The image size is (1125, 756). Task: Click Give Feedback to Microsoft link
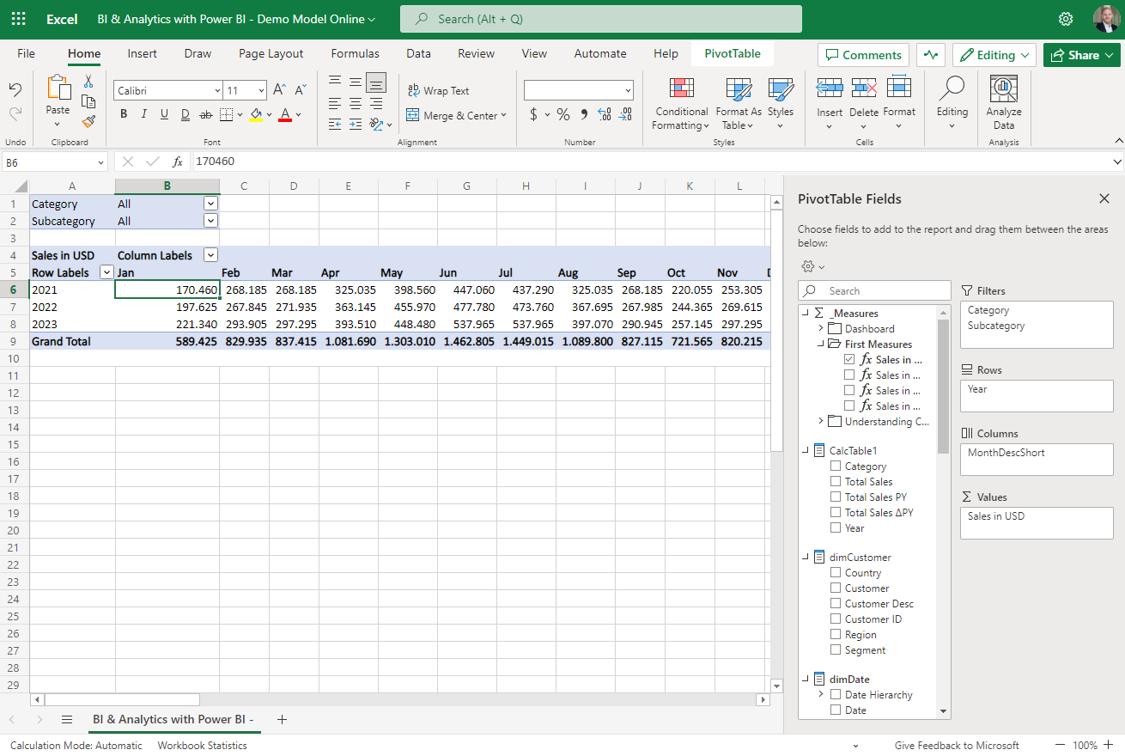pos(957,745)
